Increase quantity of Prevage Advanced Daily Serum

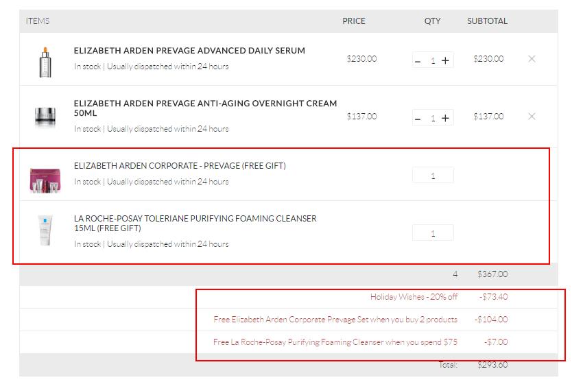[445, 60]
